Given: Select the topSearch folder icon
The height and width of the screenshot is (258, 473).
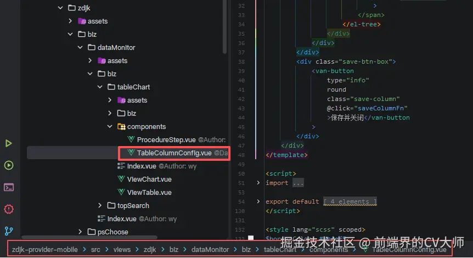Looking at the screenshot, I should coord(111,205).
